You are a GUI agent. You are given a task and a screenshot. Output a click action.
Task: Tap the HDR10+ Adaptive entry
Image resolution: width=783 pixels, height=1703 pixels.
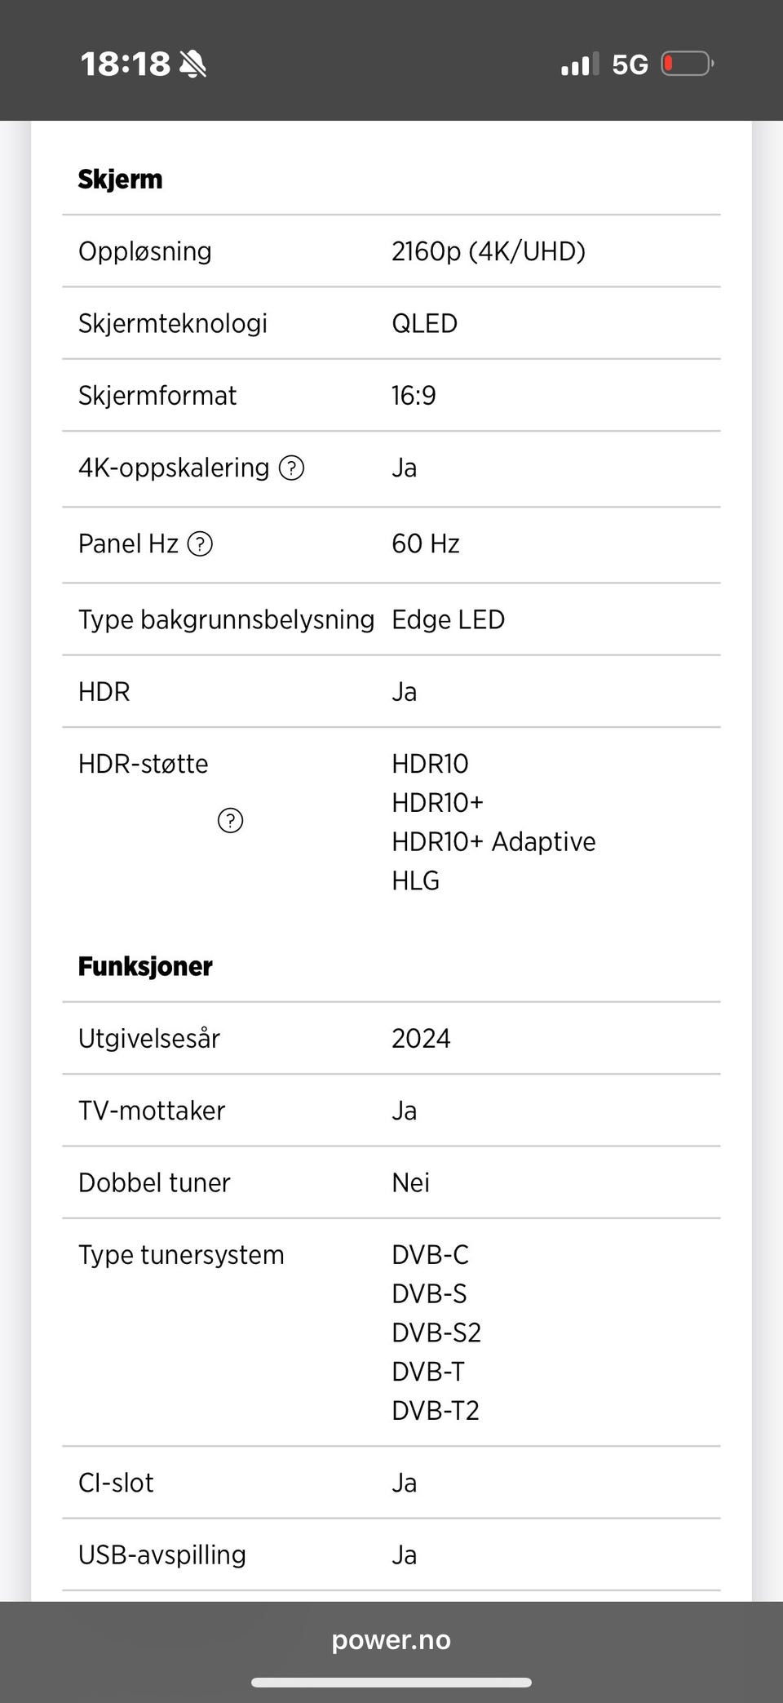point(493,841)
